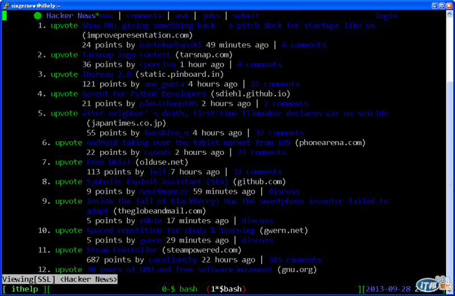Screen dimensions: 455x296
Task: View user kenshiro_o's profile
Action: pyautogui.click(x=166, y=133)
